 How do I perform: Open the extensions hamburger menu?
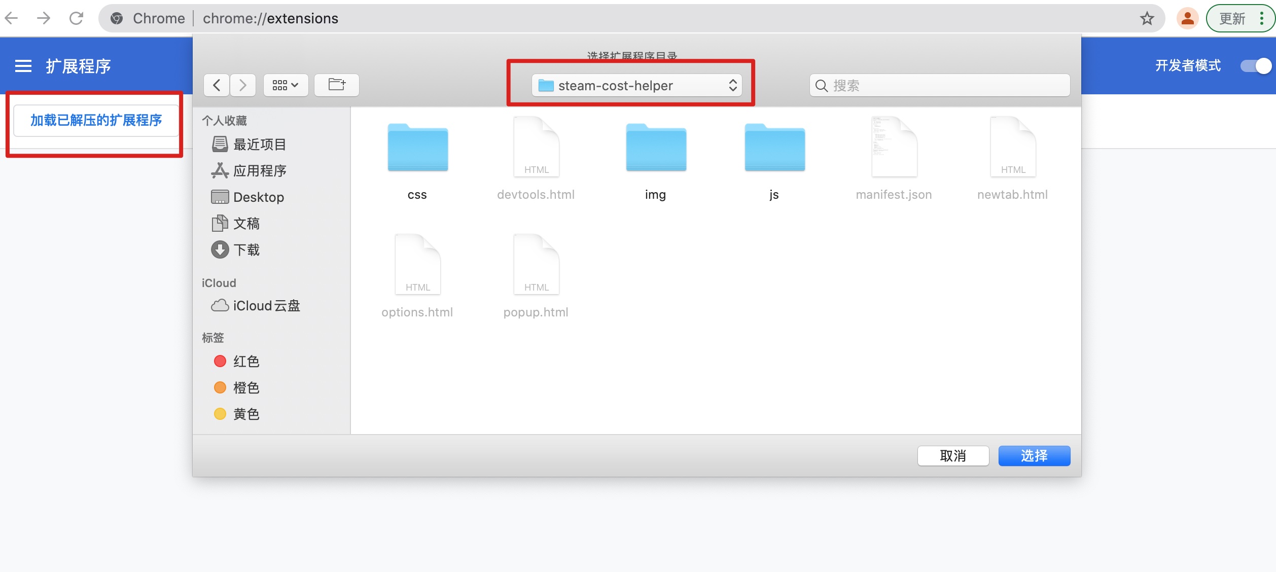tap(23, 66)
